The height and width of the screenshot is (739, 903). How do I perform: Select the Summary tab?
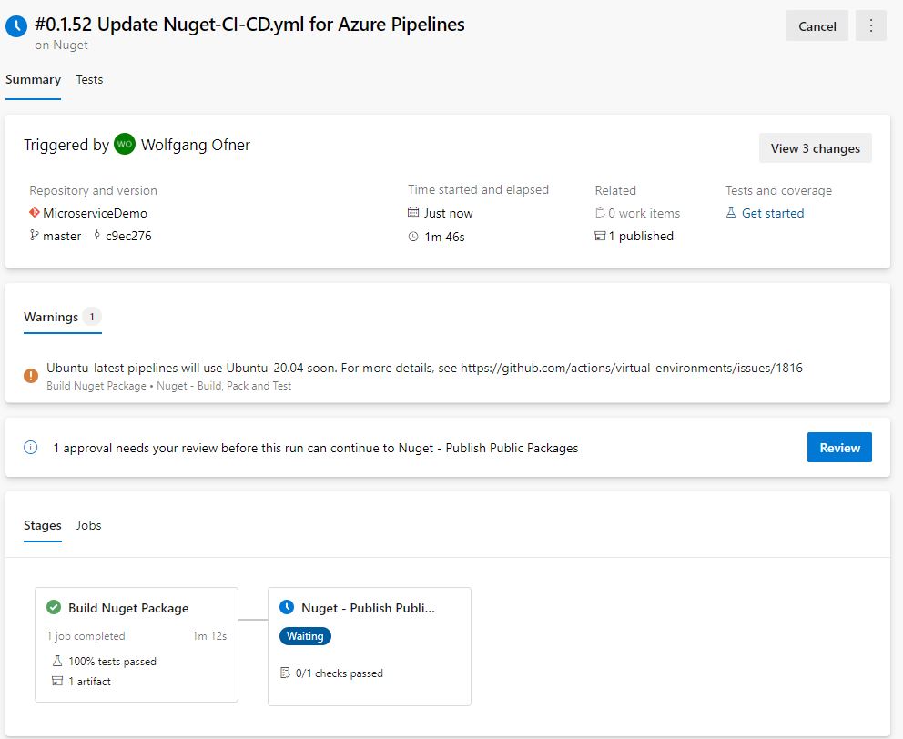pyautogui.click(x=33, y=79)
